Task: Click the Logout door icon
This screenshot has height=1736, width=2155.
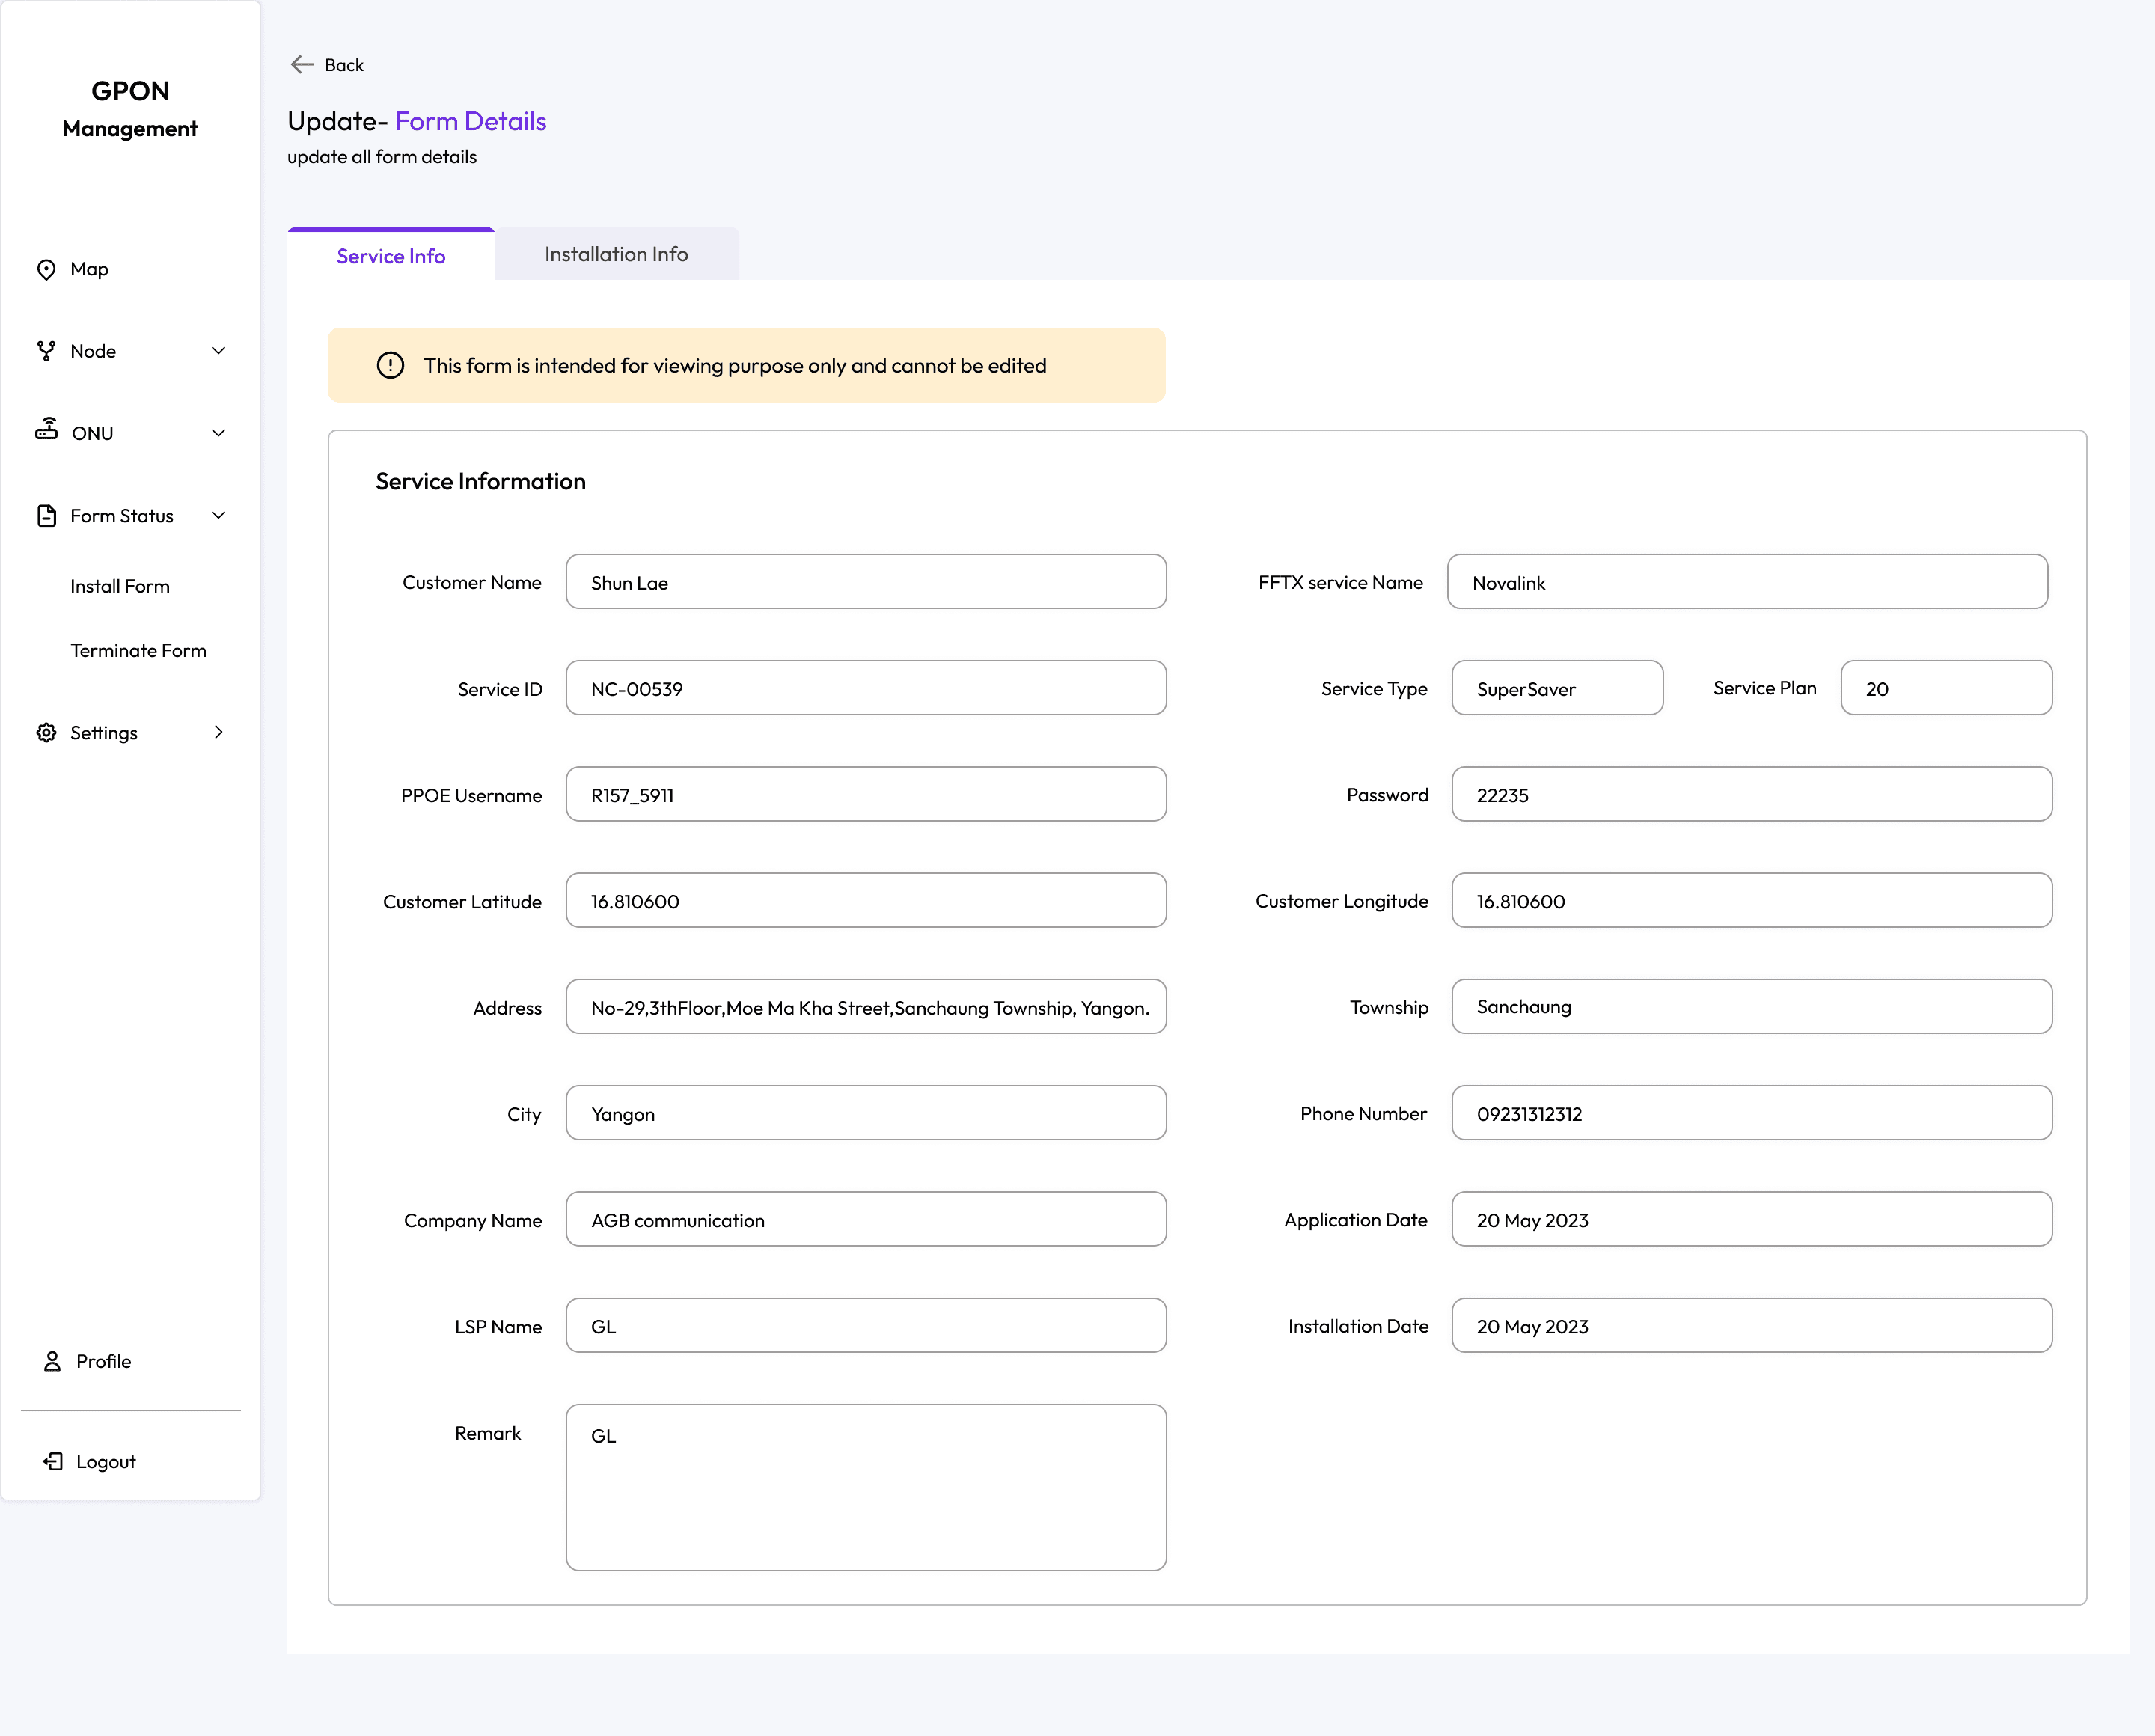Action: [53, 1461]
